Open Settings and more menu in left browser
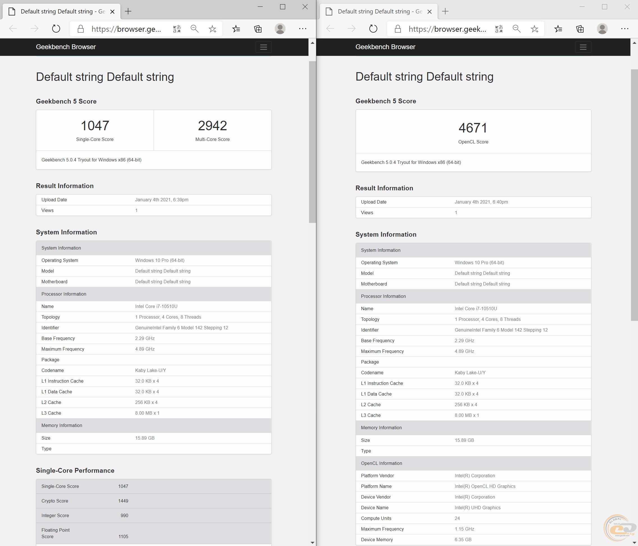 point(302,29)
